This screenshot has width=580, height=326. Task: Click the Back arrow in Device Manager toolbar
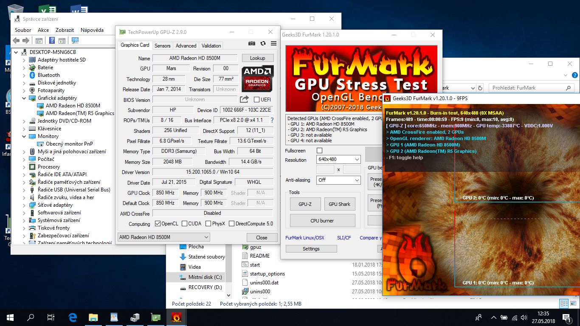tap(16, 41)
